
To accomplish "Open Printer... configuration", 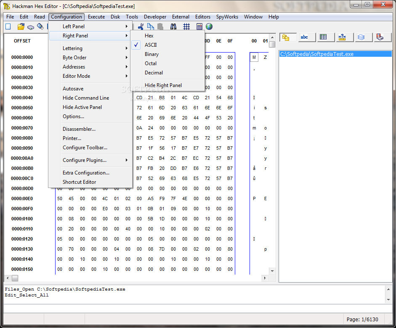I will pos(90,138).
